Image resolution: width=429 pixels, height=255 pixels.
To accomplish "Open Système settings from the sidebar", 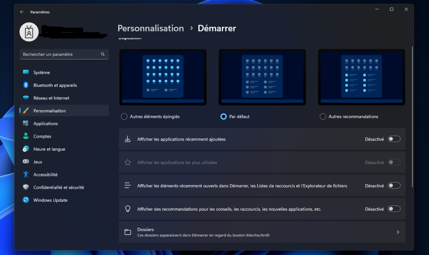I will pyautogui.click(x=26, y=72).
